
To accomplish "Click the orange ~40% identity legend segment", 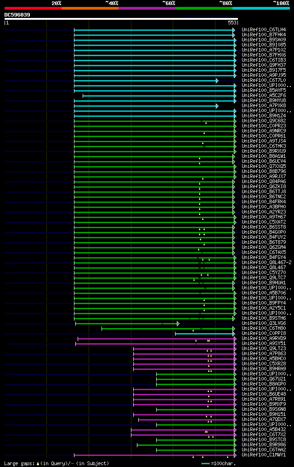I will click(90, 8).
